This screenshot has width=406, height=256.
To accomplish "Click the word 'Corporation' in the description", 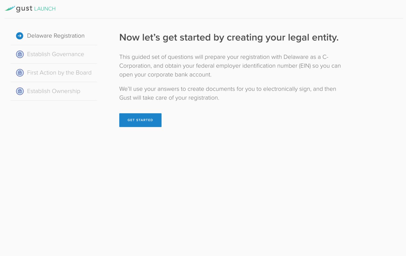I will click(x=135, y=66).
